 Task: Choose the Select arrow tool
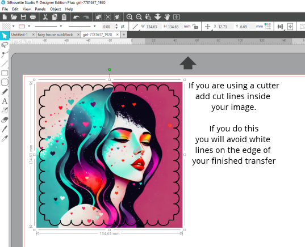pyautogui.click(x=5, y=36)
